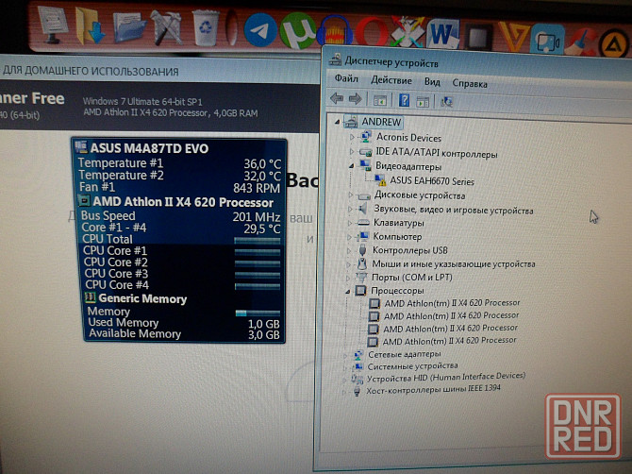Click ASUS M4A87TD EVO header in gadget
This screenshot has height=474, width=632.
[149, 148]
